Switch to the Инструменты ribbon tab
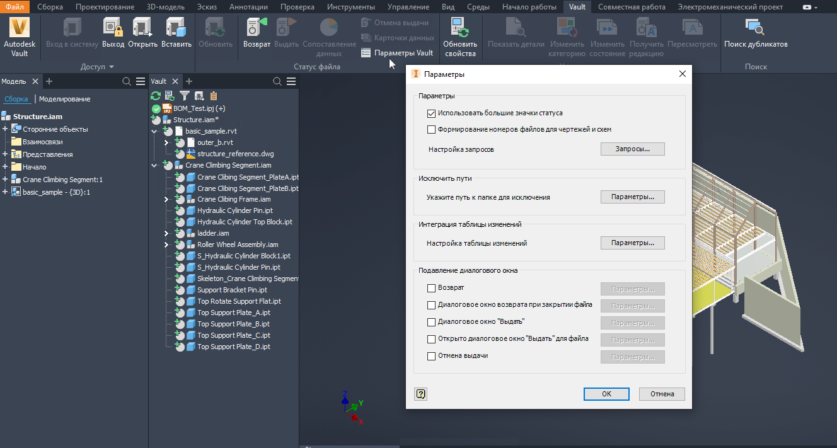Screen dimensions: 837x448 351,7
